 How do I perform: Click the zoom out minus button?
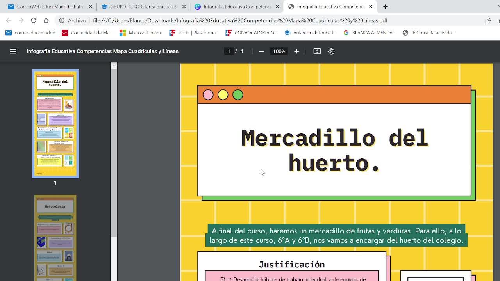tap(262, 51)
